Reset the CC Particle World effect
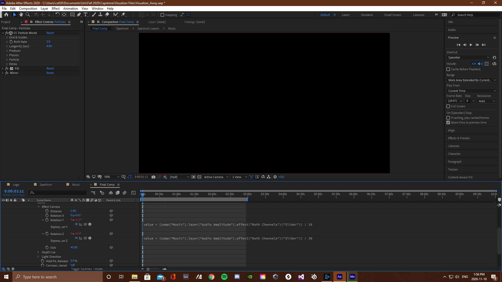The width and height of the screenshot is (502, 282). (x=50, y=33)
